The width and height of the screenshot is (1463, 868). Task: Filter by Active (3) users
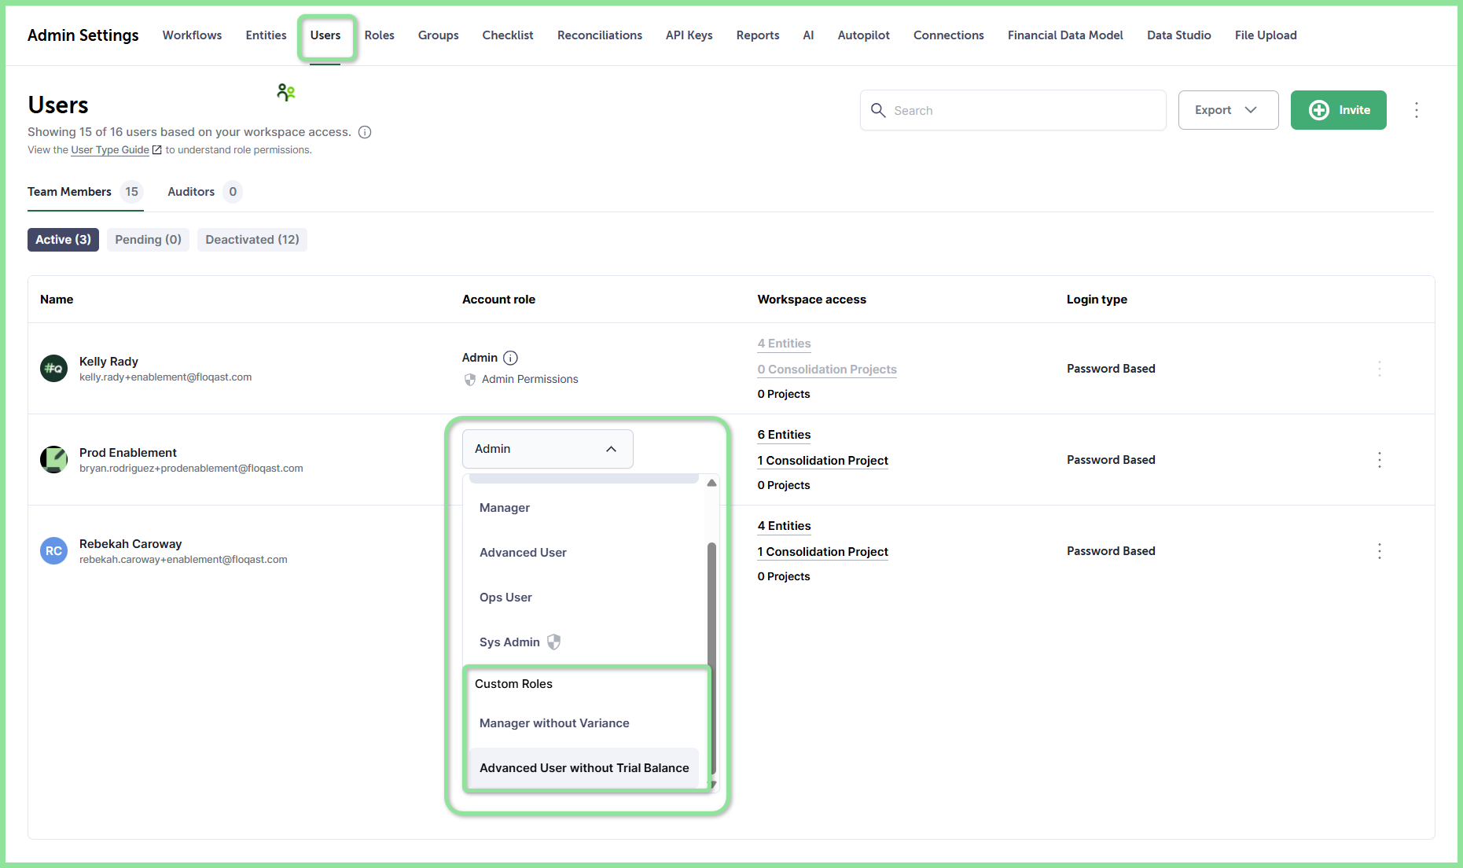[x=63, y=240]
